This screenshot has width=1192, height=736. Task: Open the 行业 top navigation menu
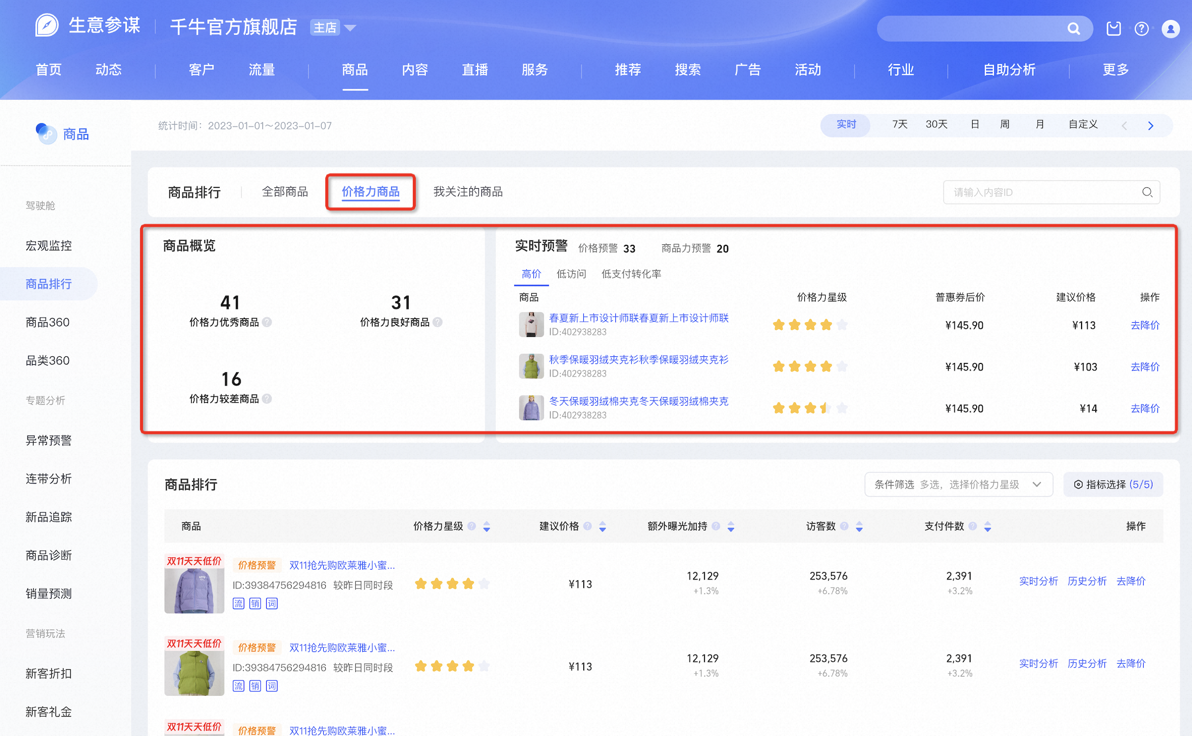tap(901, 70)
